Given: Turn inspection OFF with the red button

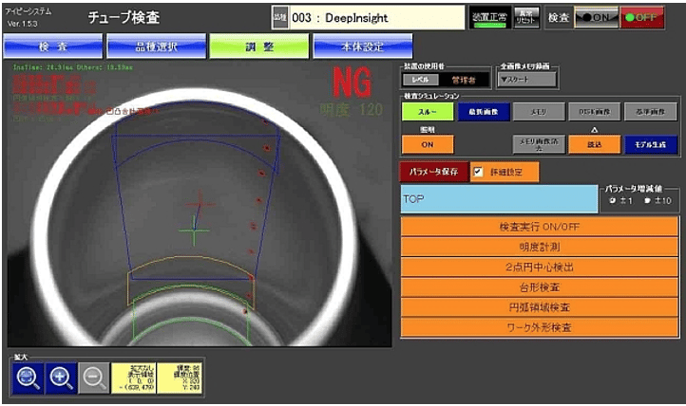Looking at the screenshot, I should [641, 17].
